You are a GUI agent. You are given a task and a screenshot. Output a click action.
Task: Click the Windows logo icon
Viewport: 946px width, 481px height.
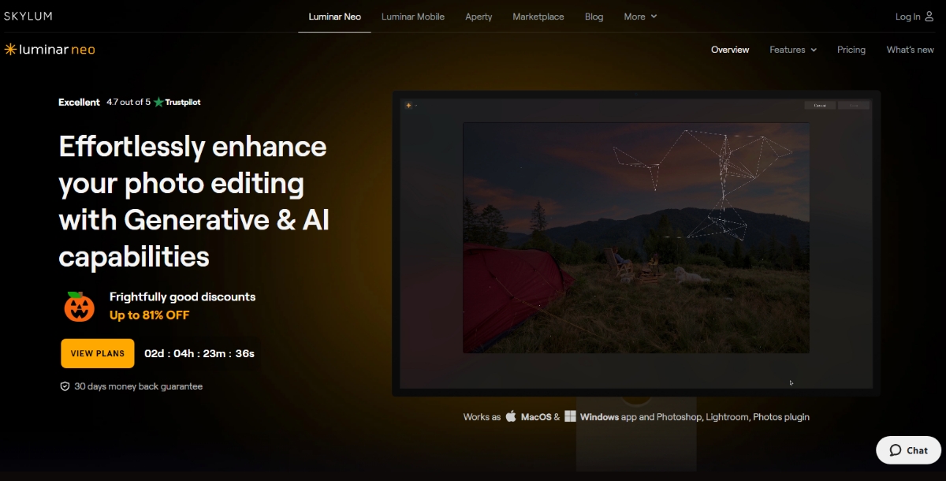(x=570, y=416)
